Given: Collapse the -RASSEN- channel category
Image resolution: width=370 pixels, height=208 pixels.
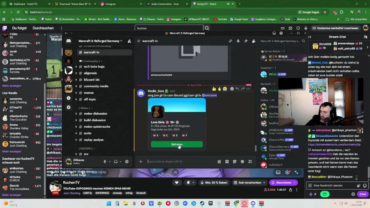Looking at the screenshot, I should tap(87, 148).
